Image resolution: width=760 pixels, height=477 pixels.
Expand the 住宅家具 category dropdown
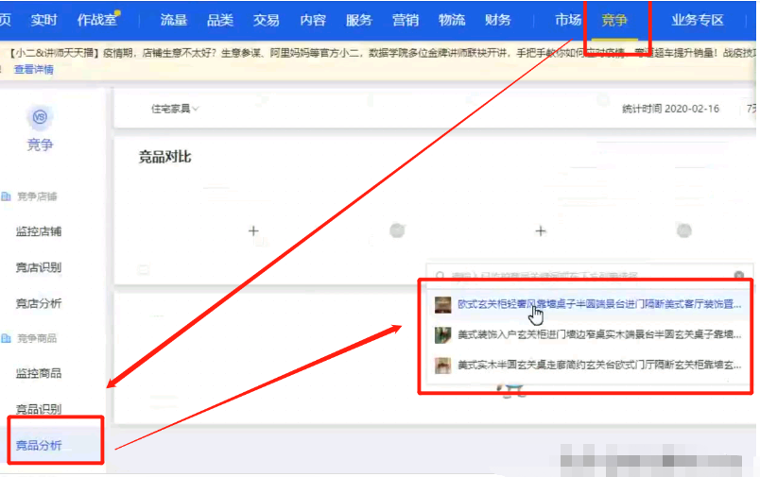(x=175, y=109)
